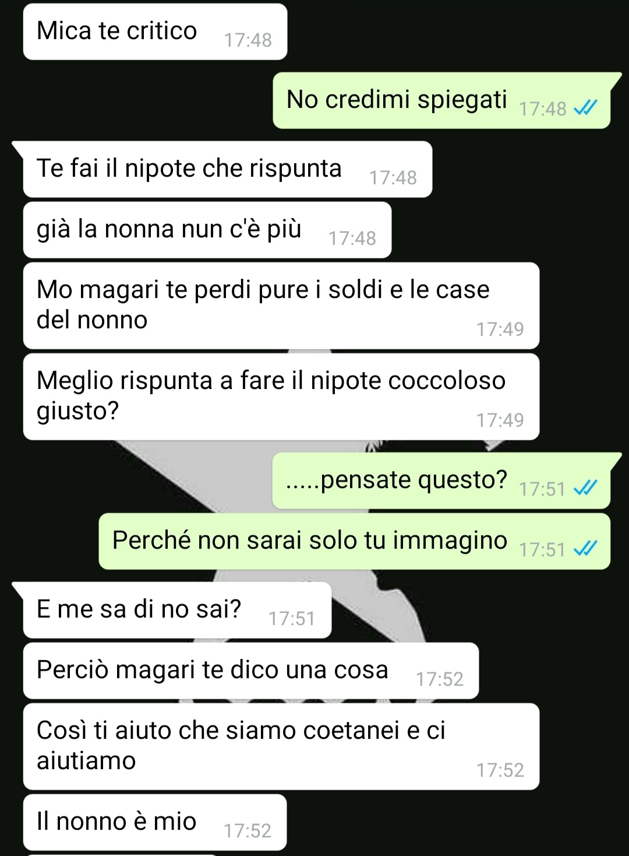Select the 'Il nonno è mio' message bubble

[155, 822]
